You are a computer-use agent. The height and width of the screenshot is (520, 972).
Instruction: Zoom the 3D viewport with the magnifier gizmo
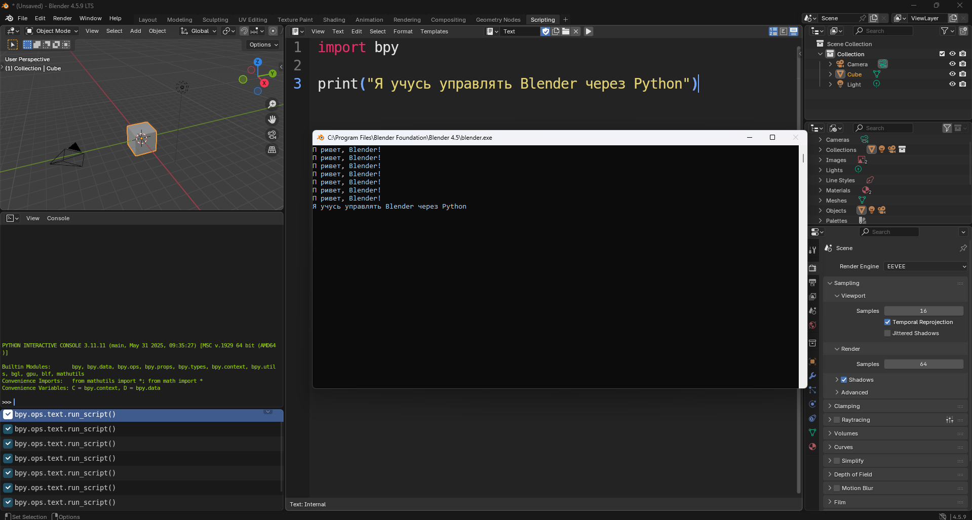(272, 104)
